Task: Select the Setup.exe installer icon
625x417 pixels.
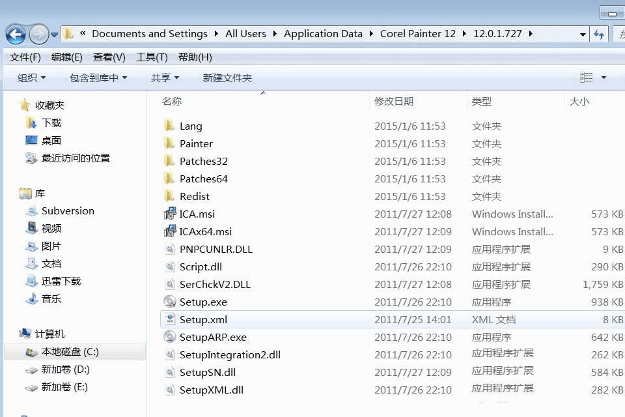Action: [170, 302]
